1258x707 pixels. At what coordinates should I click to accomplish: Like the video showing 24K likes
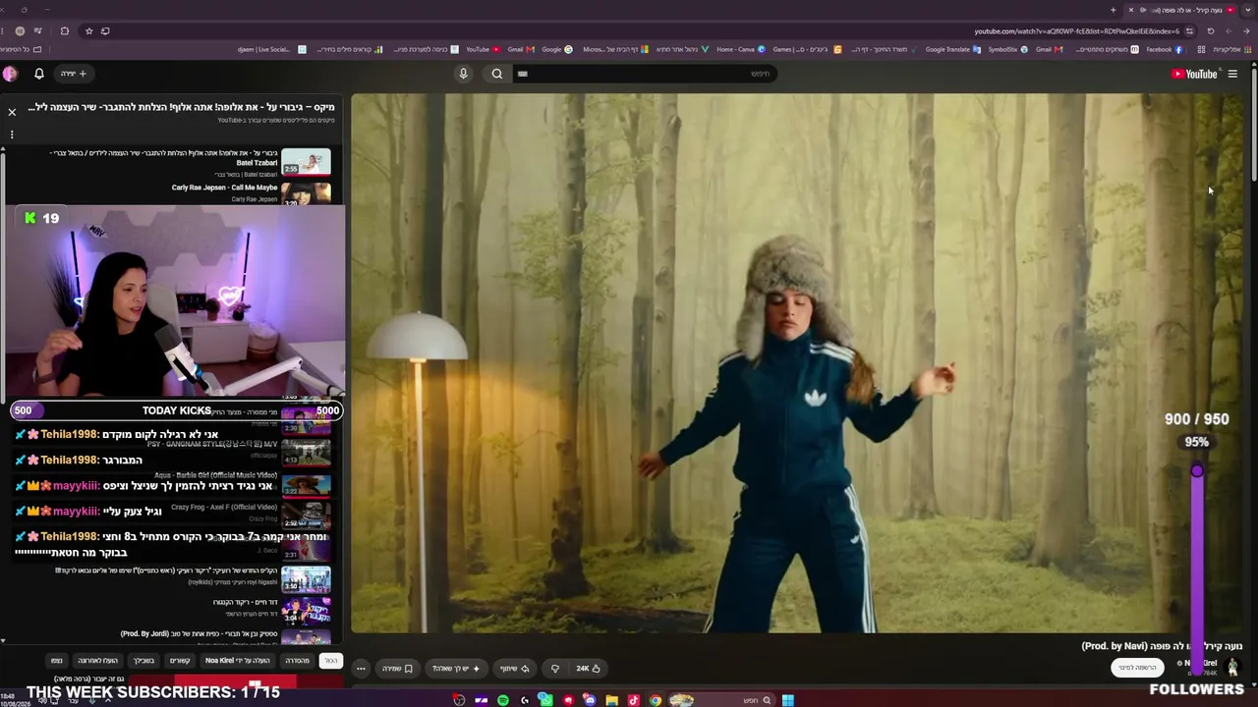click(x=588, y=669)
